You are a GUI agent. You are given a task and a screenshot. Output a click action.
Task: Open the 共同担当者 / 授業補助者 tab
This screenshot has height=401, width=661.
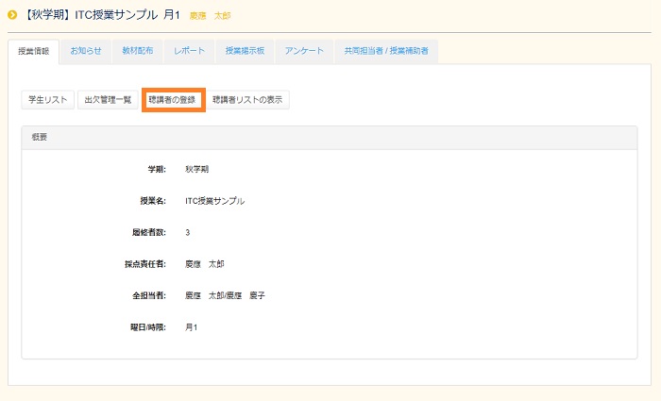click(x=386, y=51)
